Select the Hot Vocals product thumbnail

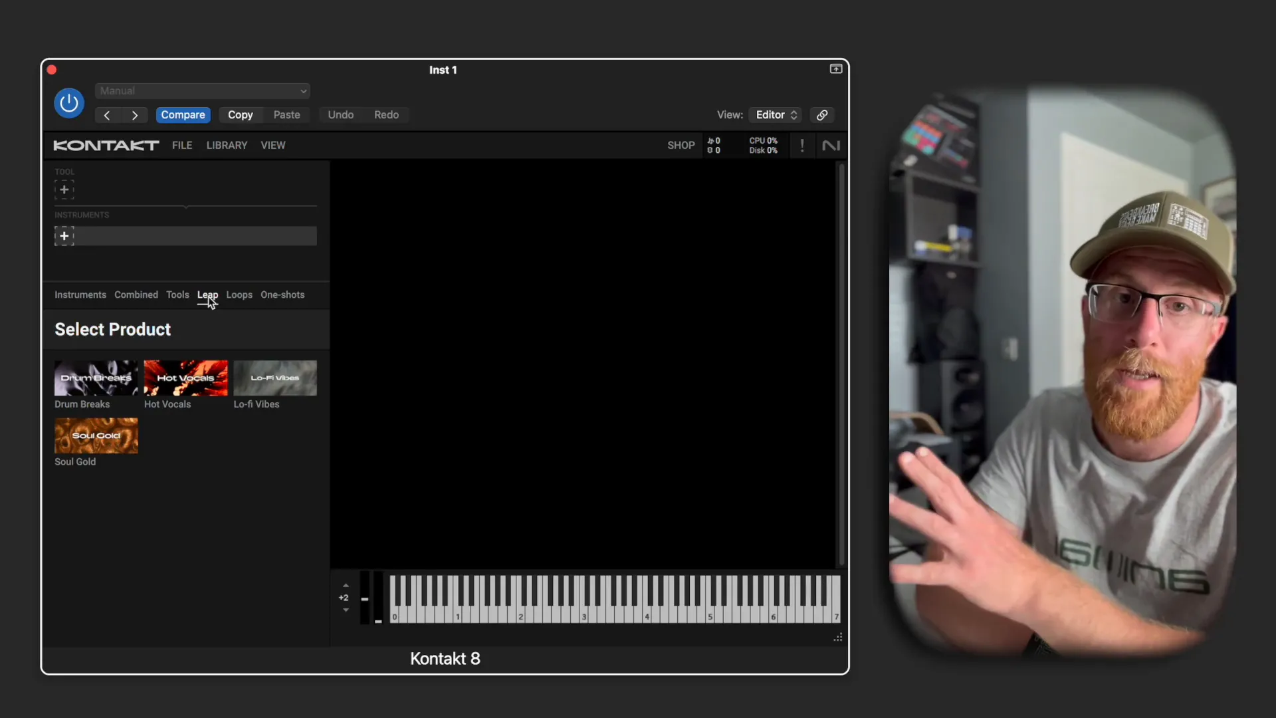coord(186,378)
